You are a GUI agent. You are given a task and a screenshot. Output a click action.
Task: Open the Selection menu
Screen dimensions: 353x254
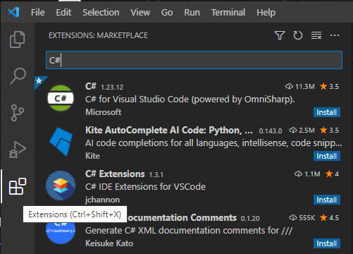(101, 13)
